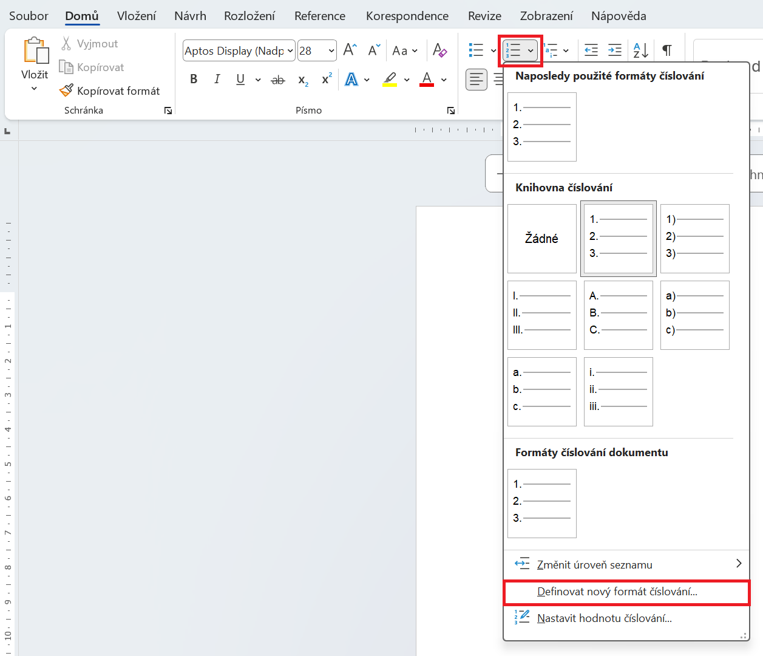Screen dimensions: 763x656
Task: Open Písmo dialog launcher
Action: (x=451, y=111)
